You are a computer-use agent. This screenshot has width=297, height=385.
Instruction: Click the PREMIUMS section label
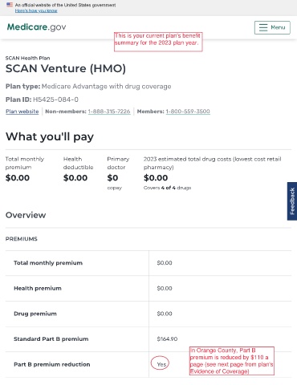click(22, 239)
